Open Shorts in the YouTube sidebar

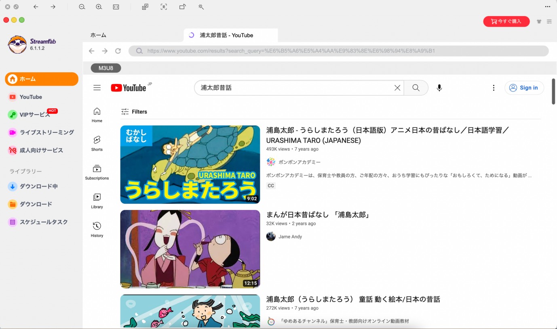[x=97, y=144]
